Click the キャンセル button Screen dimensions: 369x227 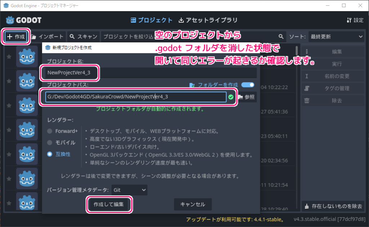click(192, 204)
